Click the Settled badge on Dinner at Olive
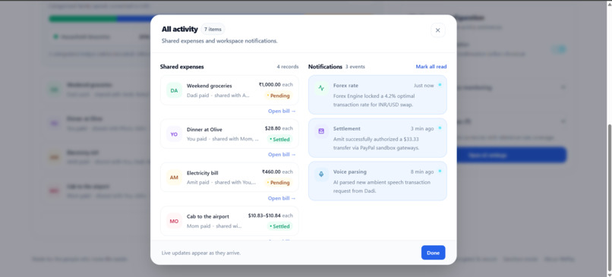 pos(280,140)
